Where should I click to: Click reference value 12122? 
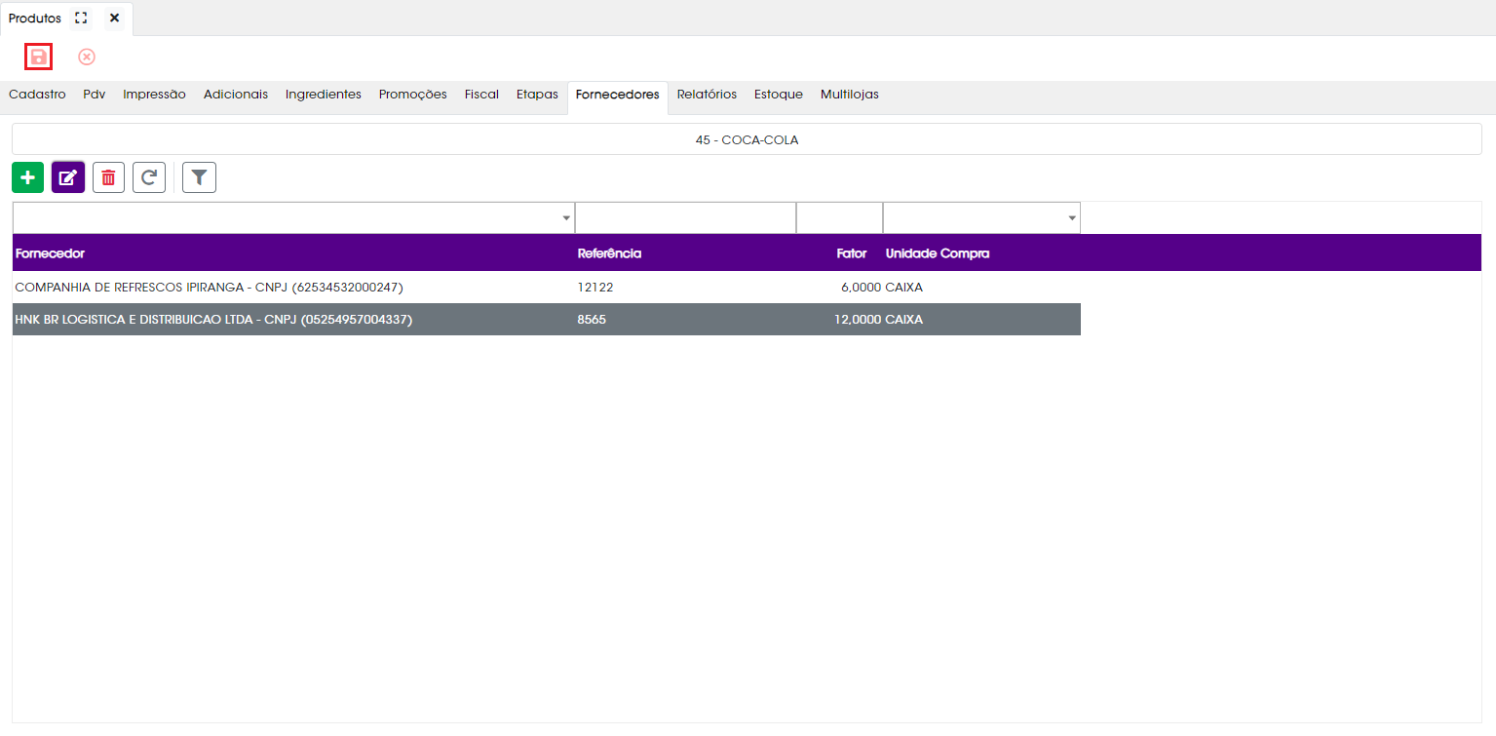coord(595,288)
